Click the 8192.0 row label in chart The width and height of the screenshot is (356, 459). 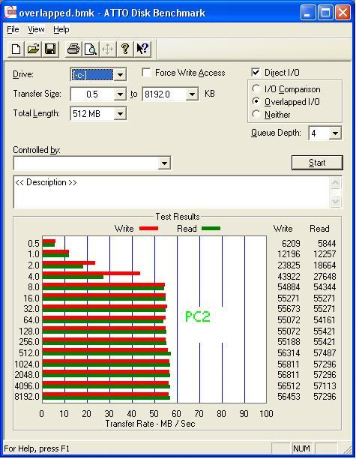coord(27,397)
